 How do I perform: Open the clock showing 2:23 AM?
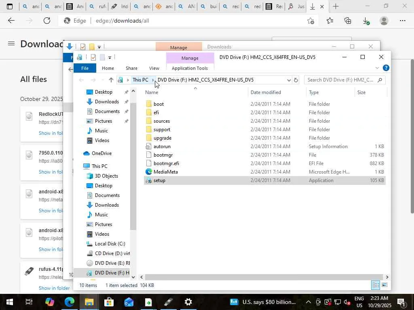click(x=379, y=302)
